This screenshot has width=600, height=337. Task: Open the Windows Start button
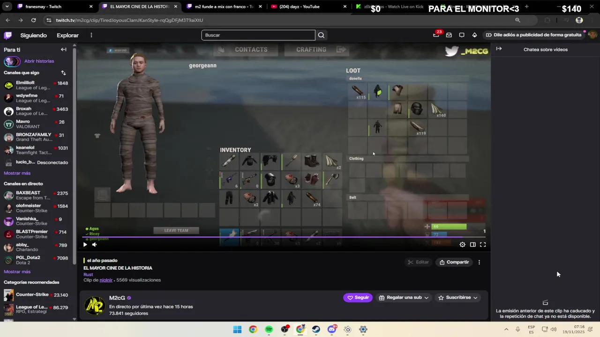[x=237, y=330]
